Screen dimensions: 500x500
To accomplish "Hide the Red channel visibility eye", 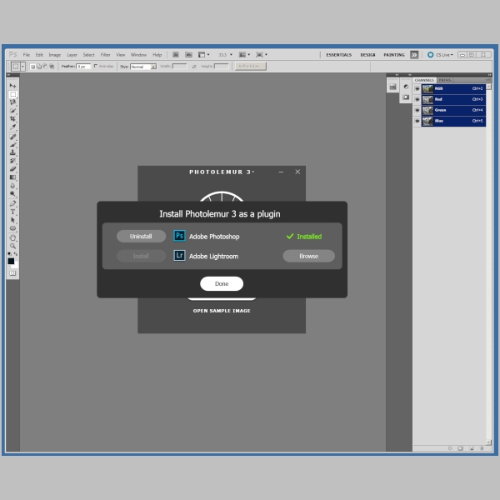I will tap(417, 99).
